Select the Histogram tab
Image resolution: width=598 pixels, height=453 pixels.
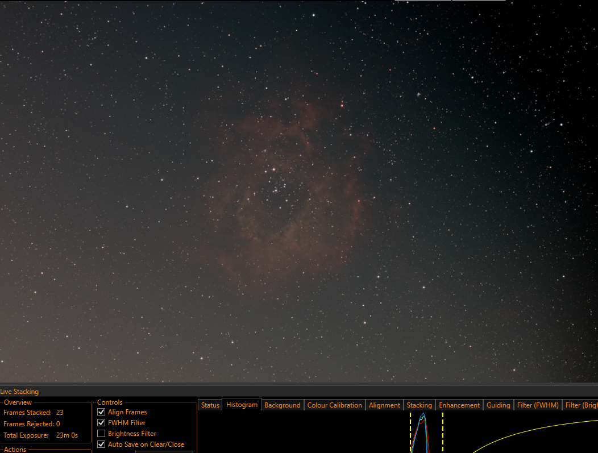(x=242, y=405)
